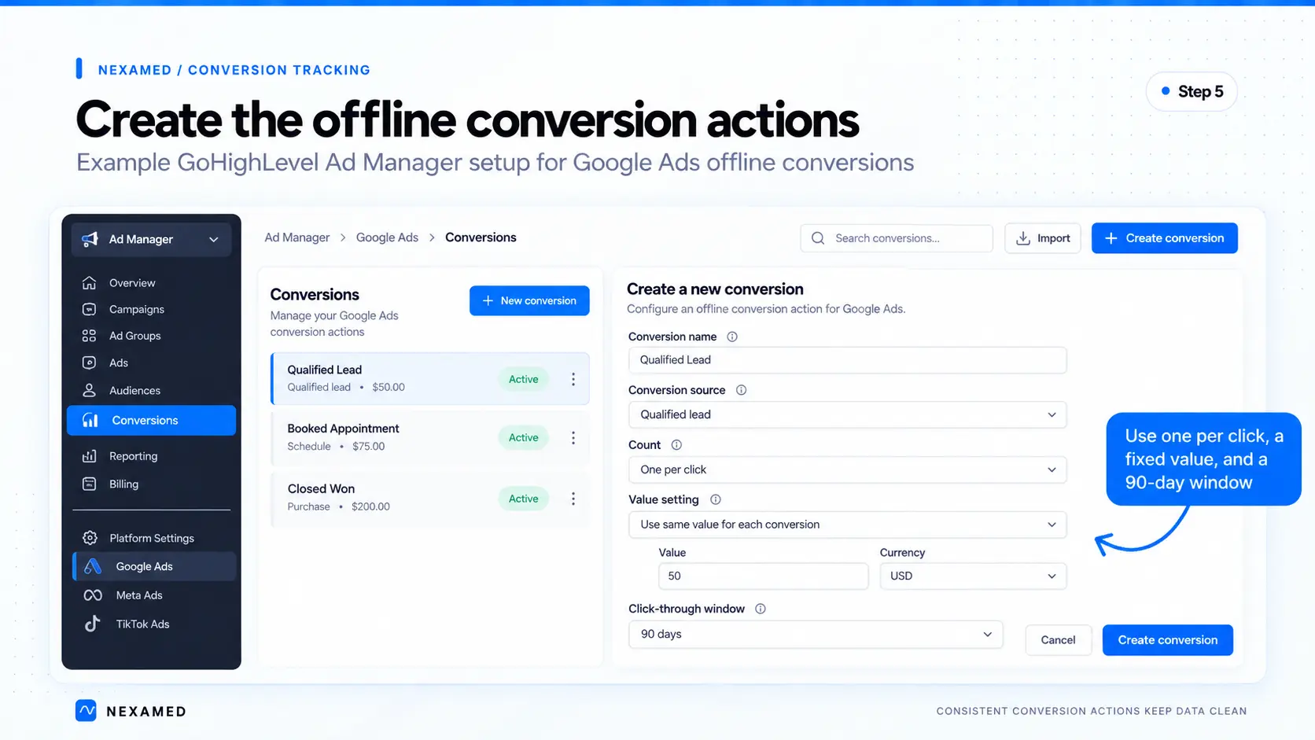Image resolution: width=1315 pixels, height=740 pixels.
Task: Open options menu for Qualified Lead
Action: pos(573,379)
